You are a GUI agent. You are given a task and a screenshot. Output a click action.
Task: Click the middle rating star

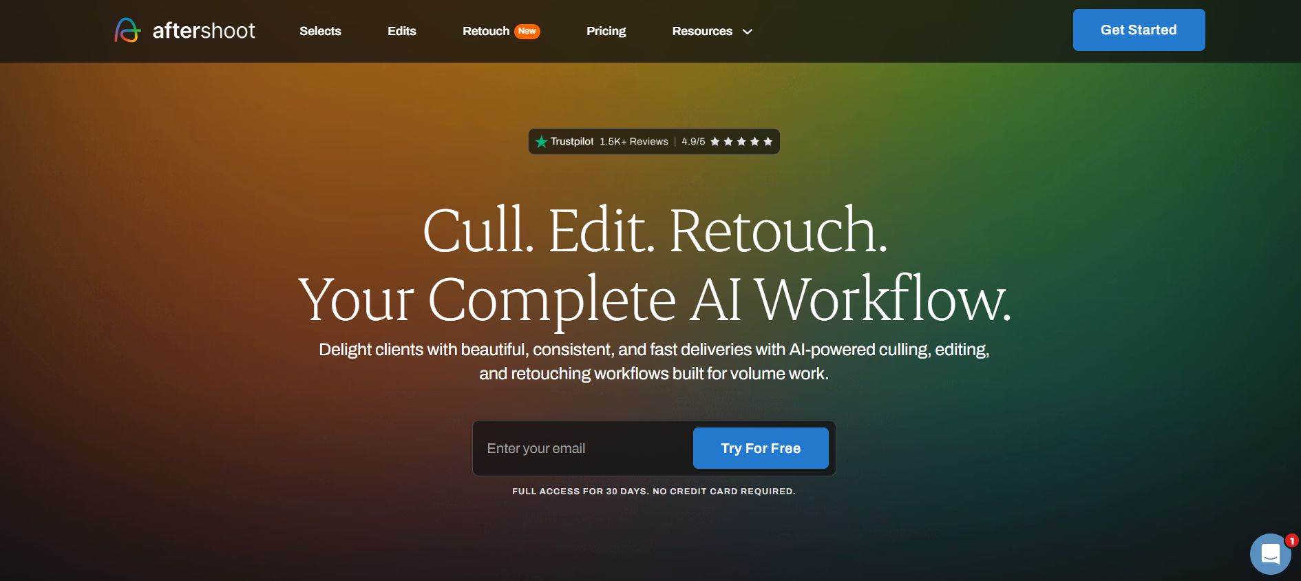point(741,142)
